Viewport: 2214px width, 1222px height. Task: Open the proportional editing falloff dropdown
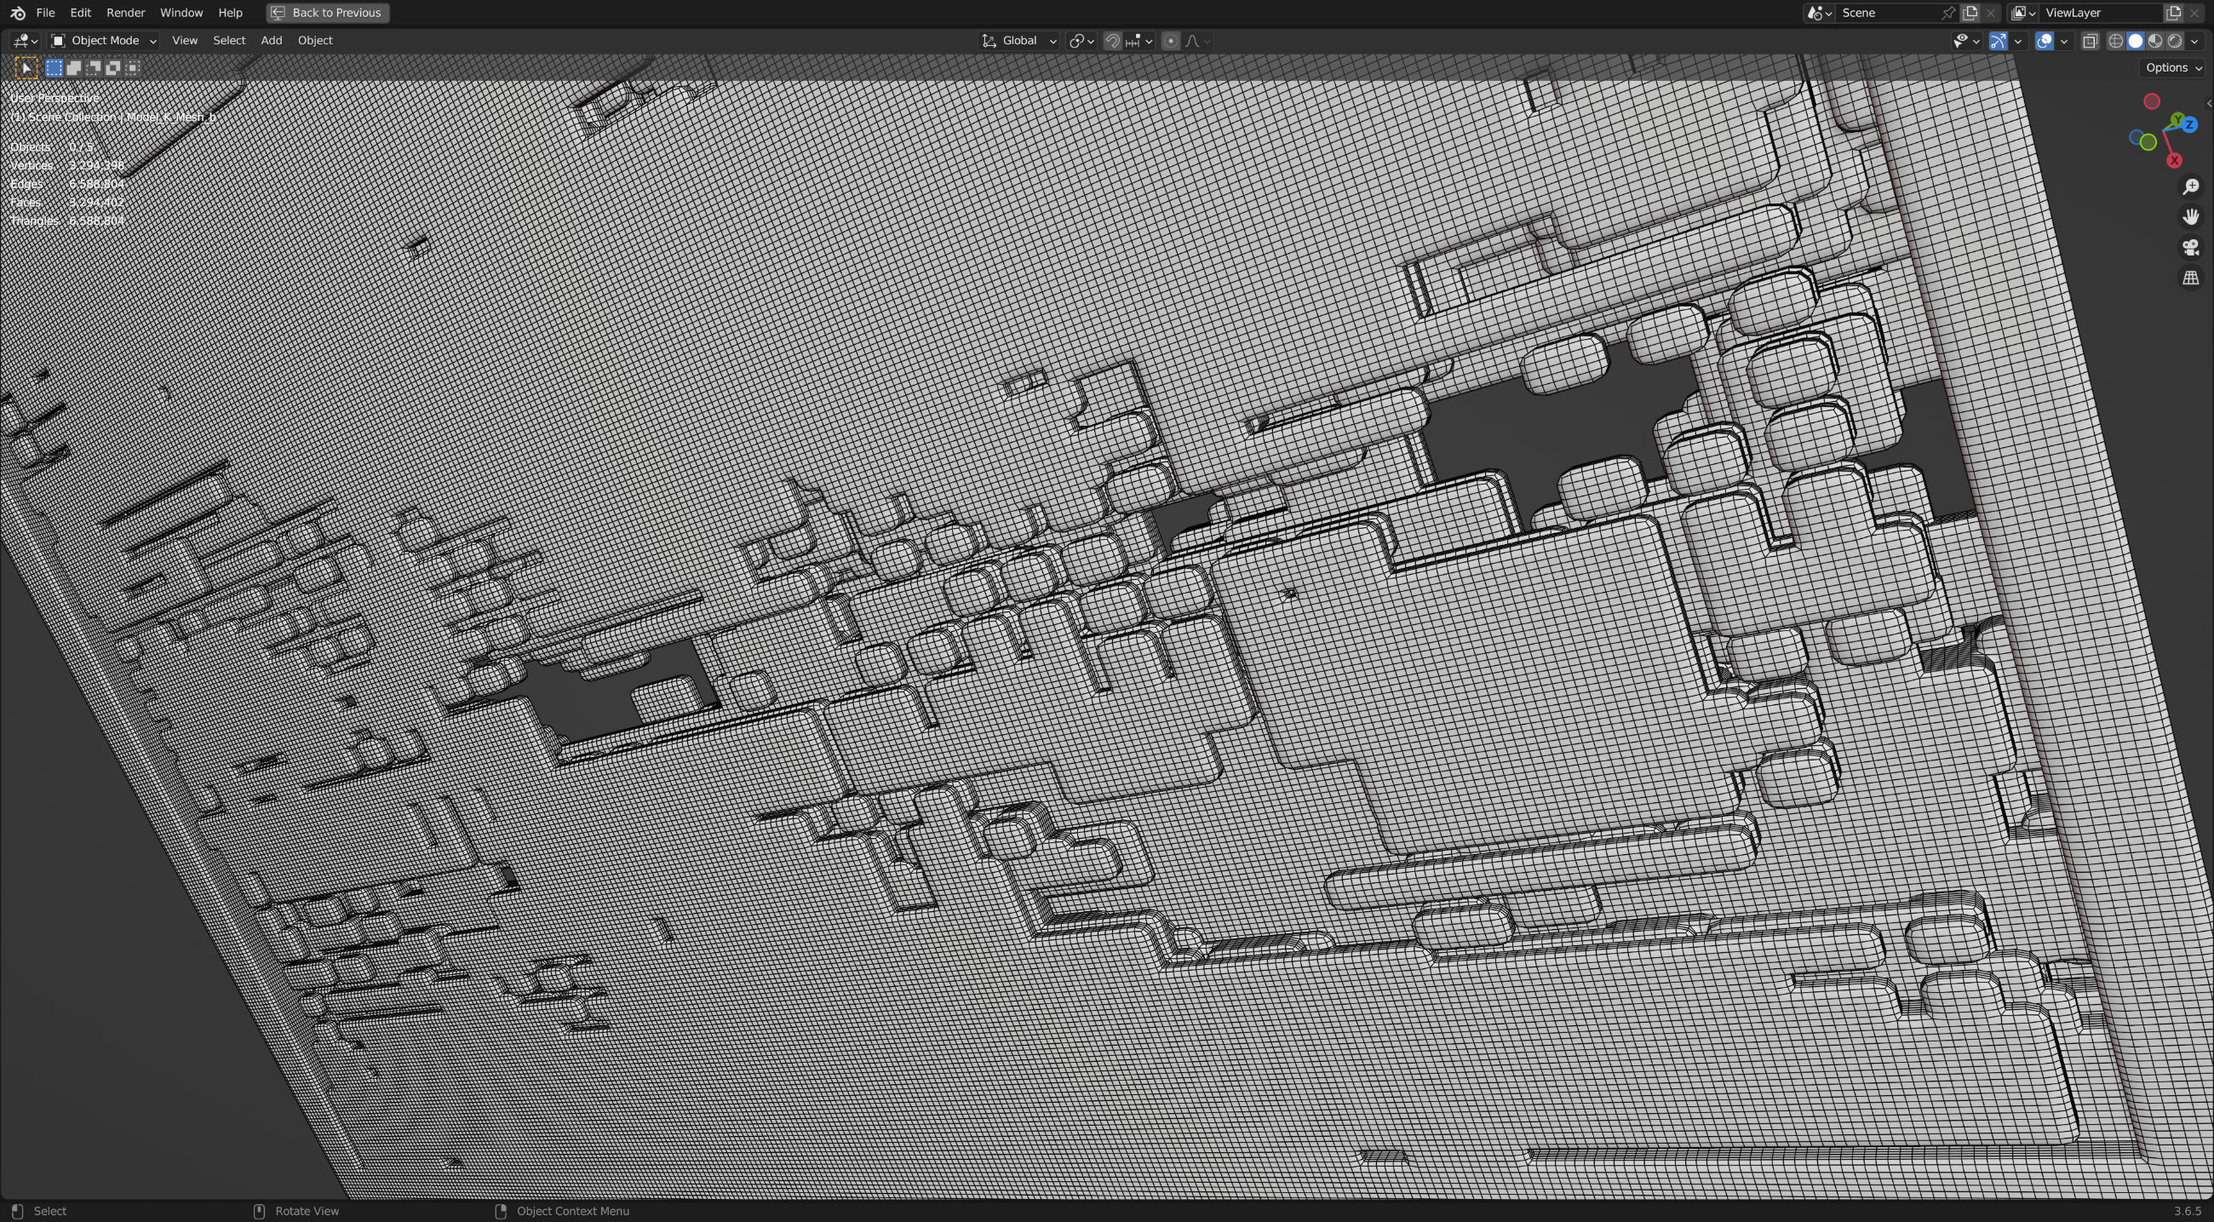click(1197, 40)
